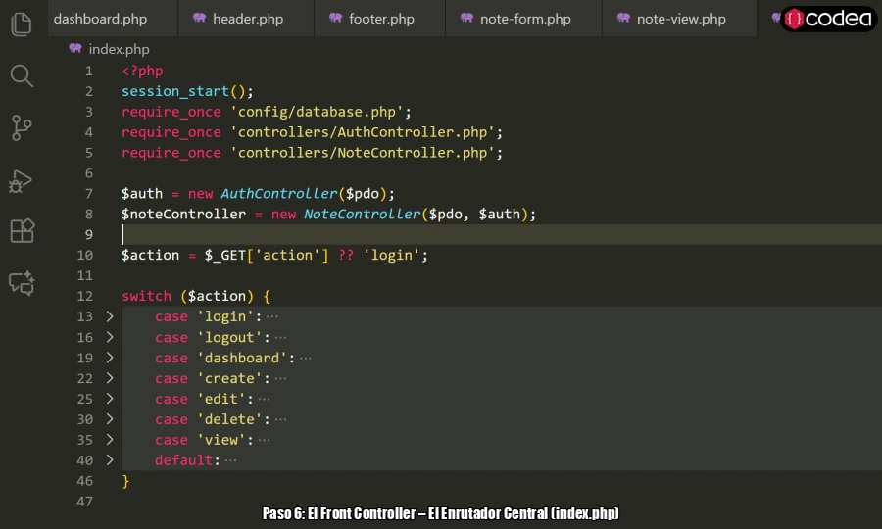The width and height of the screenshot is (882, 529).
Task: Click the ellipsis after case 'edit'
Action: point(264,399)
